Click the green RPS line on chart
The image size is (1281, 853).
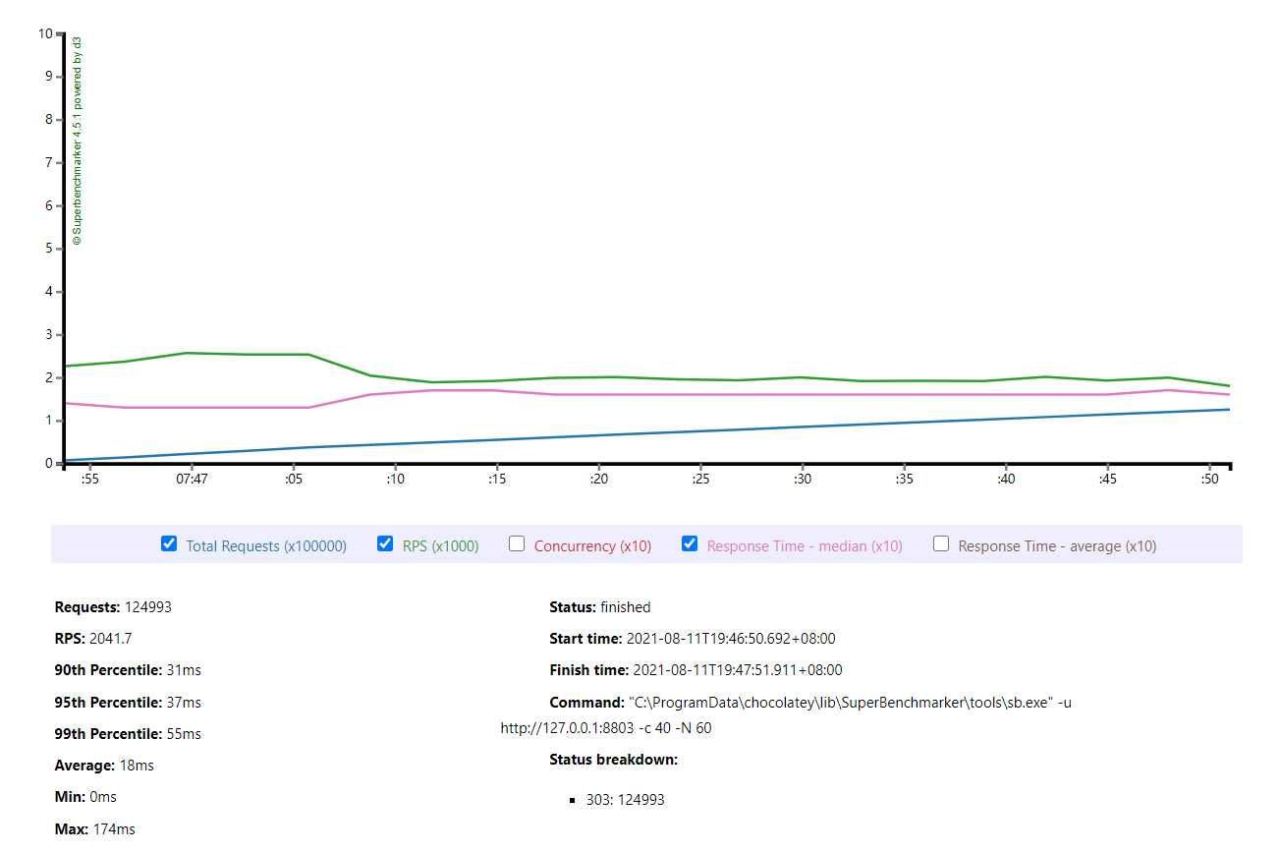point(648,378)
